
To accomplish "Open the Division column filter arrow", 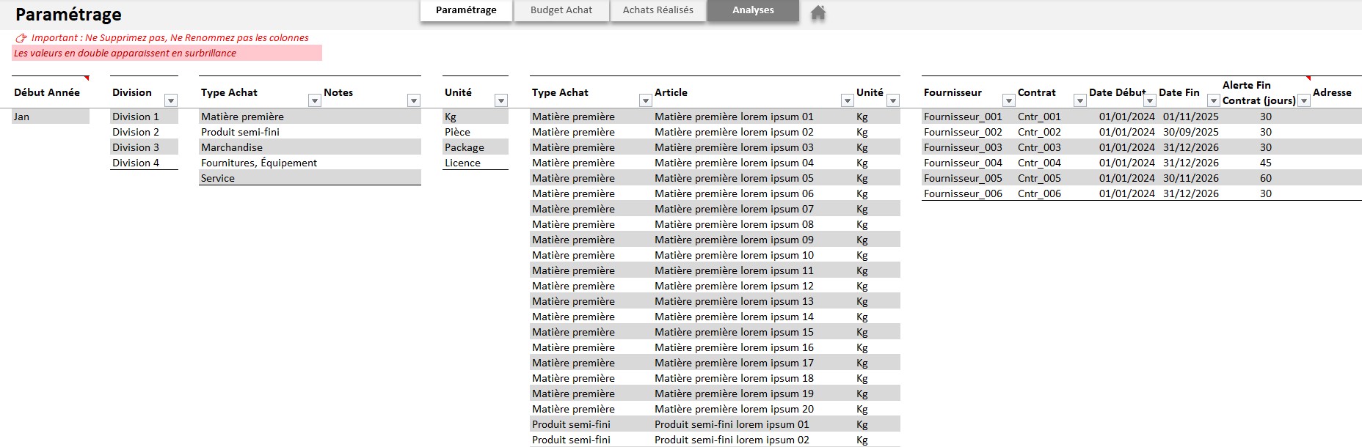I will (171, 100).
